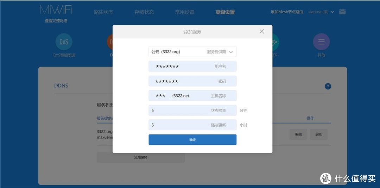Click the 删除 button for 3322.org

pos(319,134)
